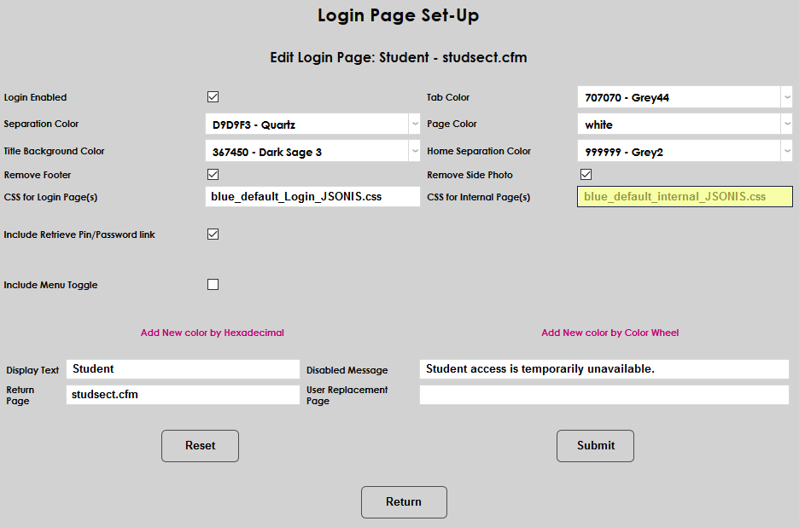Click the 'Disabled Message' label
This screenshot has height=527, width=799.
(347, 370)
